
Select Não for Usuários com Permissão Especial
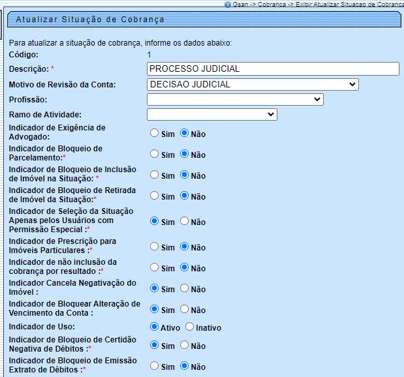(184, 221)
